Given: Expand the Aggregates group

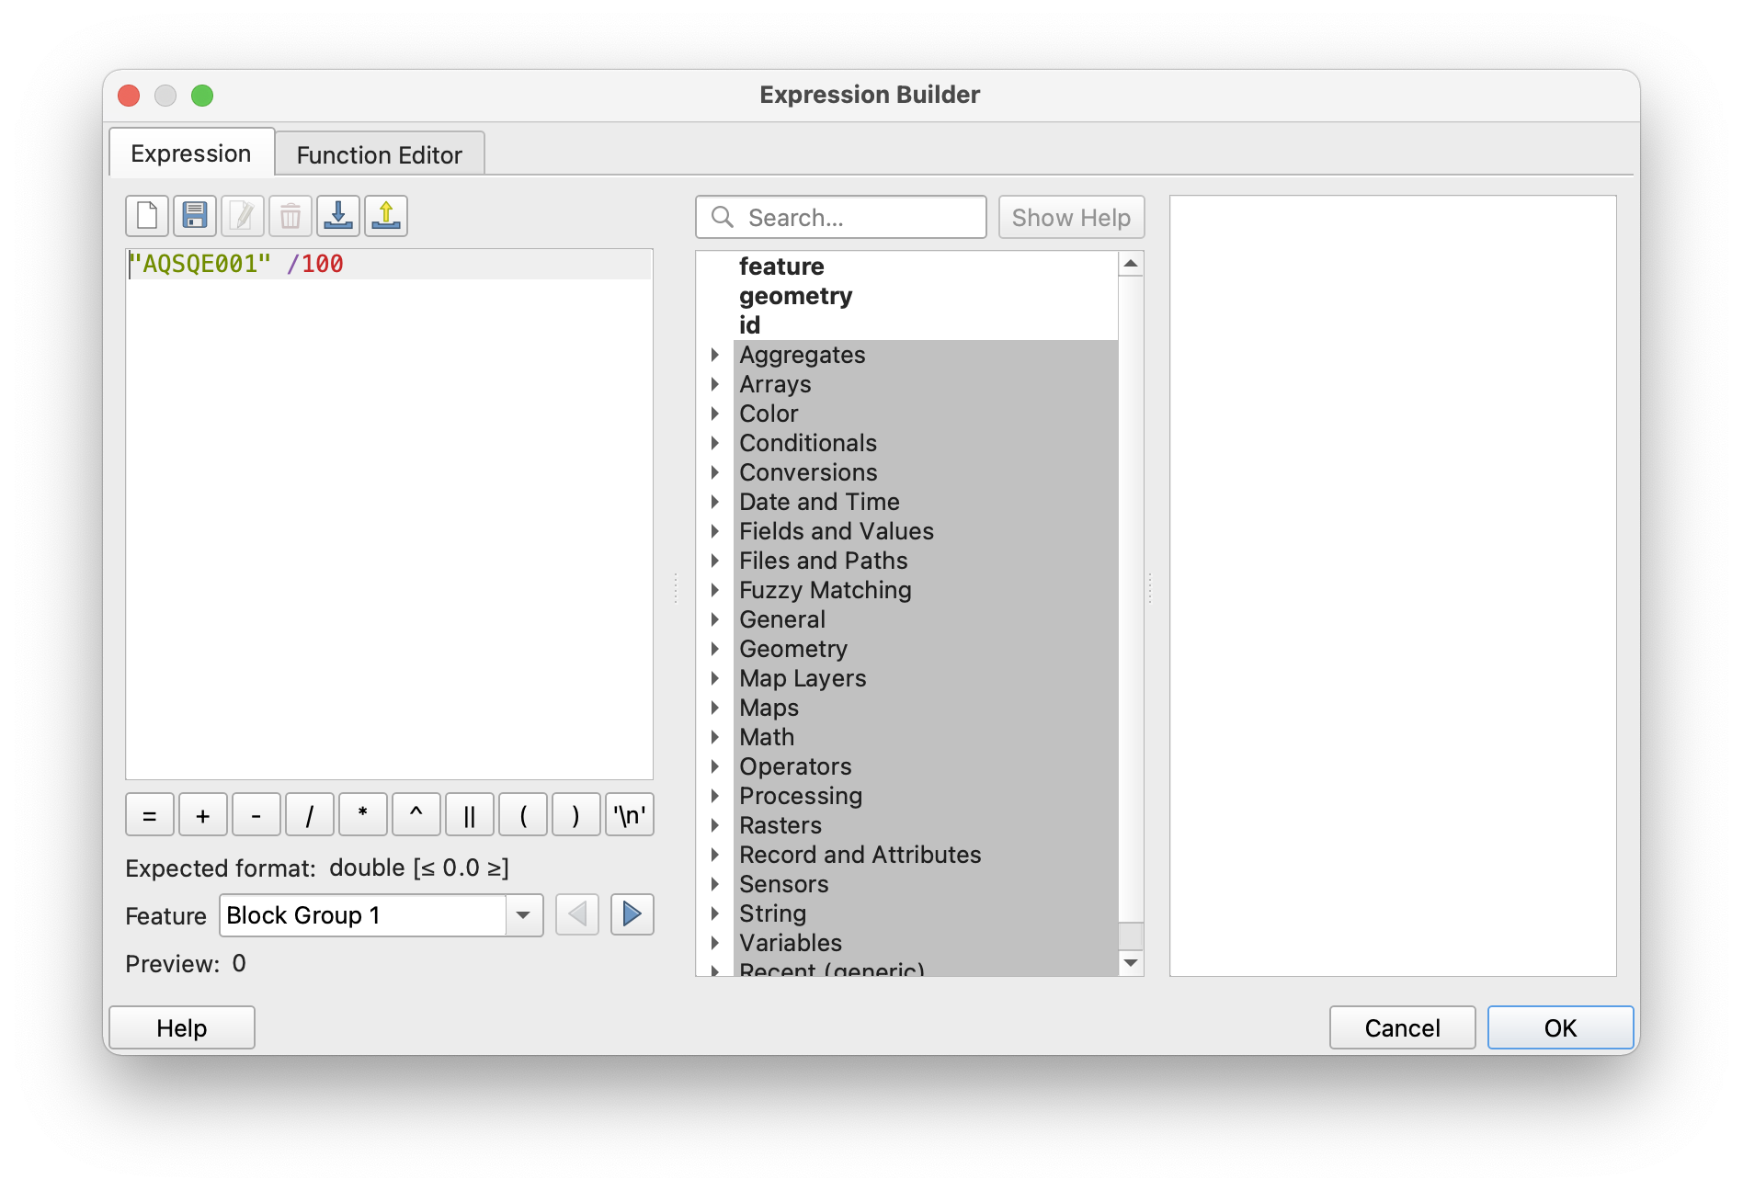Looking at the screenshot, I should tap(716, 354).
